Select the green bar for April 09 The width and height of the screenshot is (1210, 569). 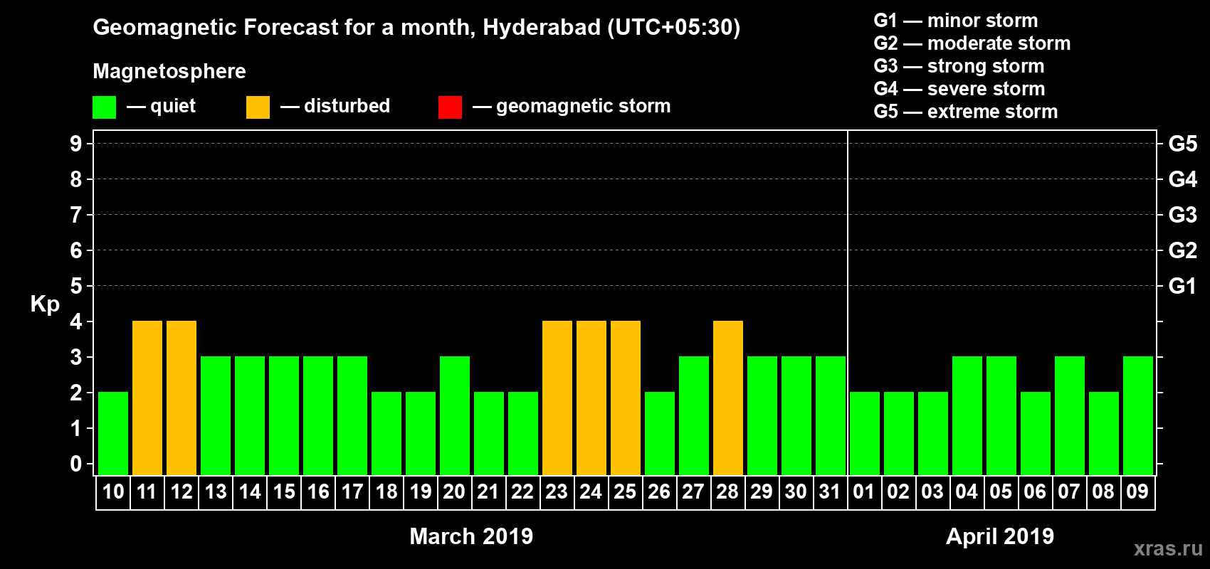(x=1138, y=415)
